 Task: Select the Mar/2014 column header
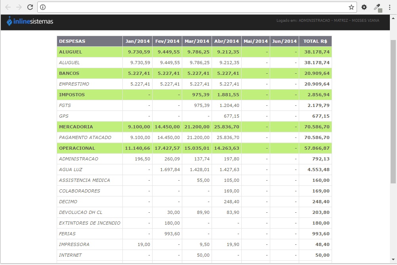tap(197, 41)
